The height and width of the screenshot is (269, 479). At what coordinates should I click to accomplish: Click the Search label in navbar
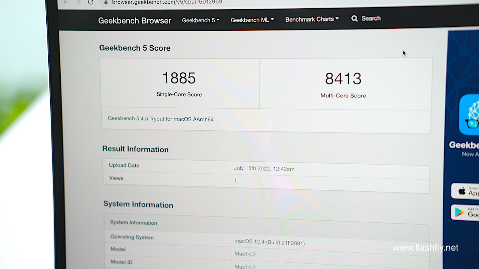click(x=371, y=18)
